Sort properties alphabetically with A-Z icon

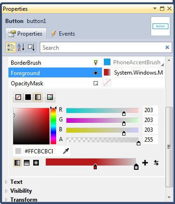point(21,47)
